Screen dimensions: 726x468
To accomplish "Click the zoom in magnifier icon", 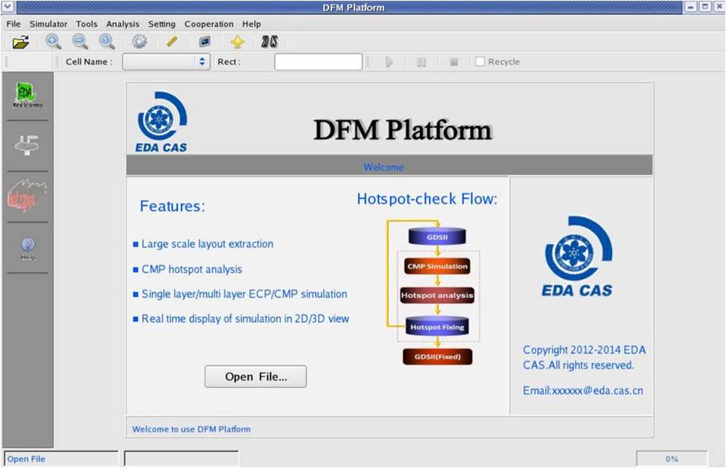I will pos(53,42).
